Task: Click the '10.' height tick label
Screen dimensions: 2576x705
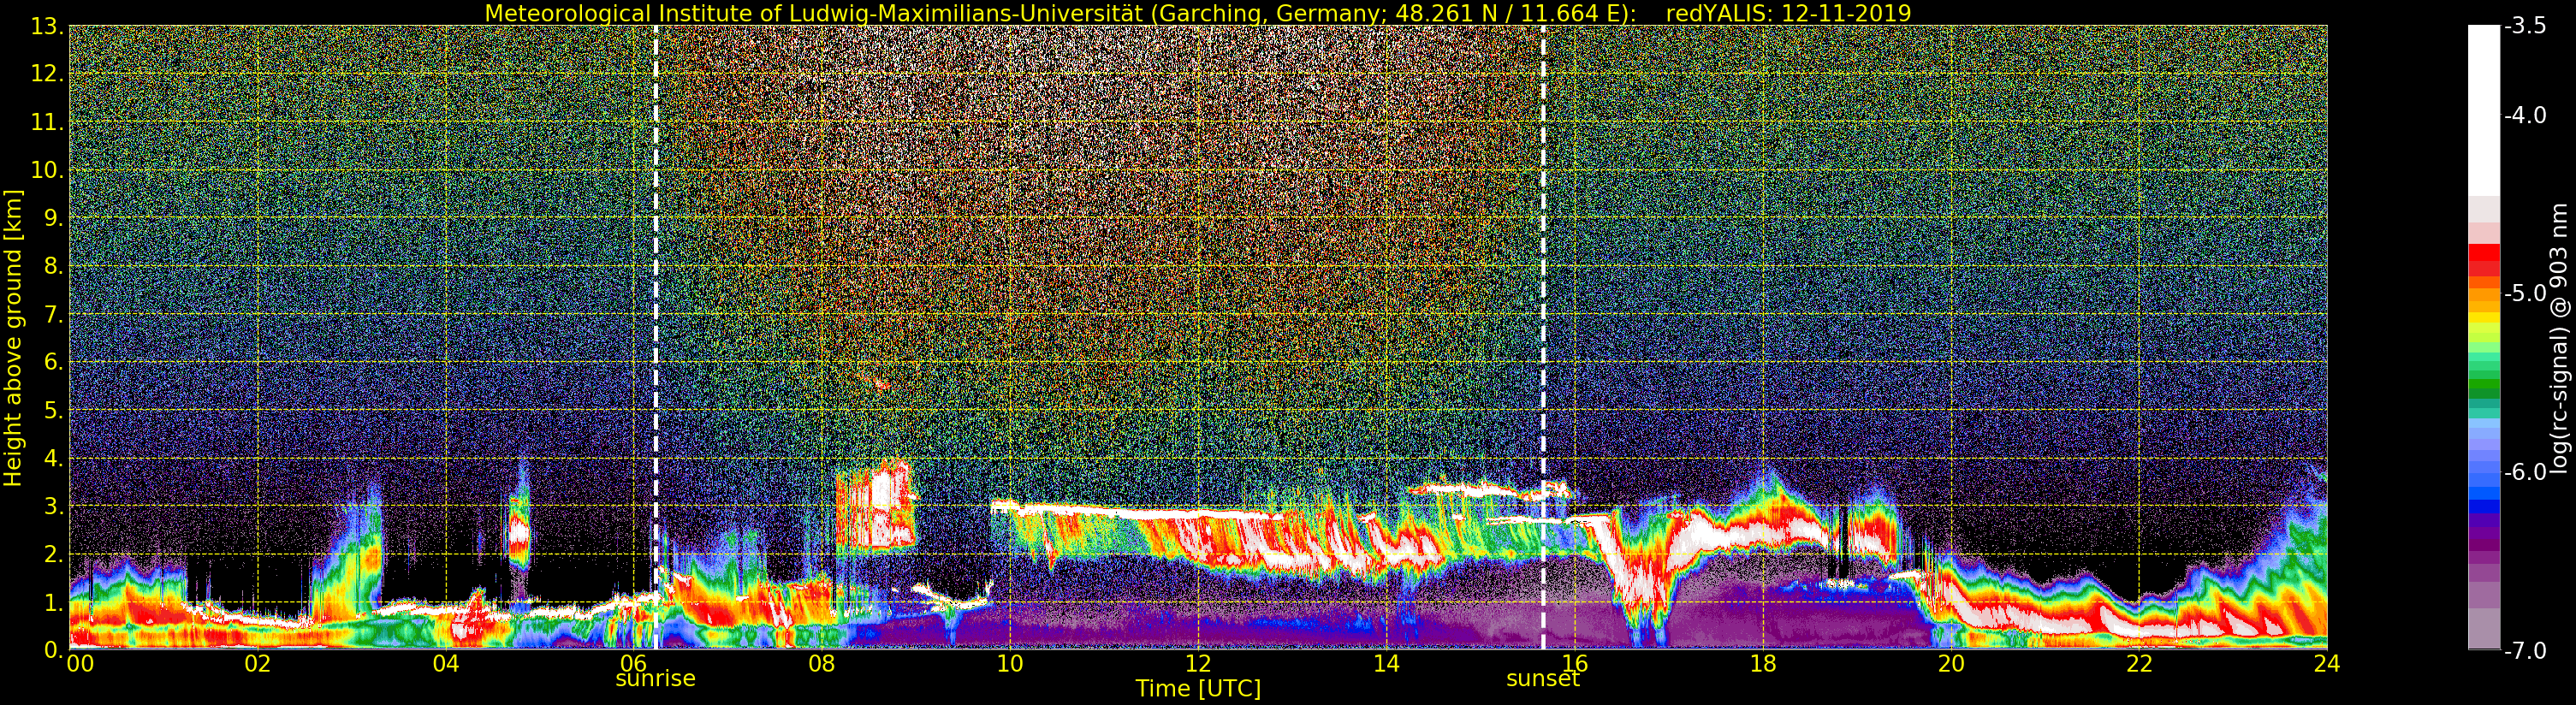Action: click(47, 170)
